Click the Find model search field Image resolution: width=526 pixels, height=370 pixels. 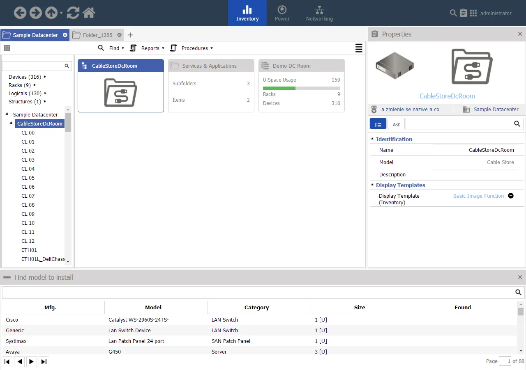(x=258, y=292)
